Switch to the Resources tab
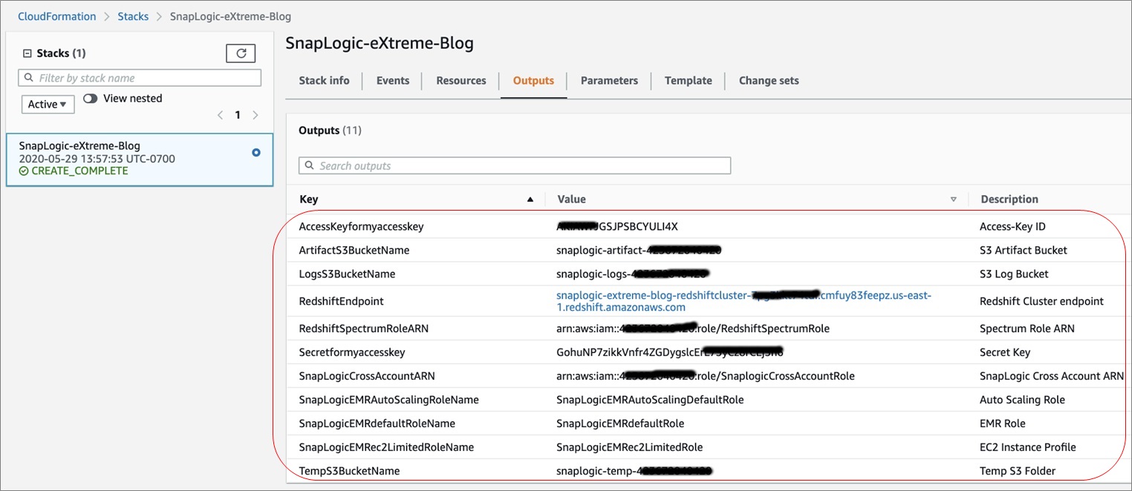Screen dimensions: 1132x491 461,81
